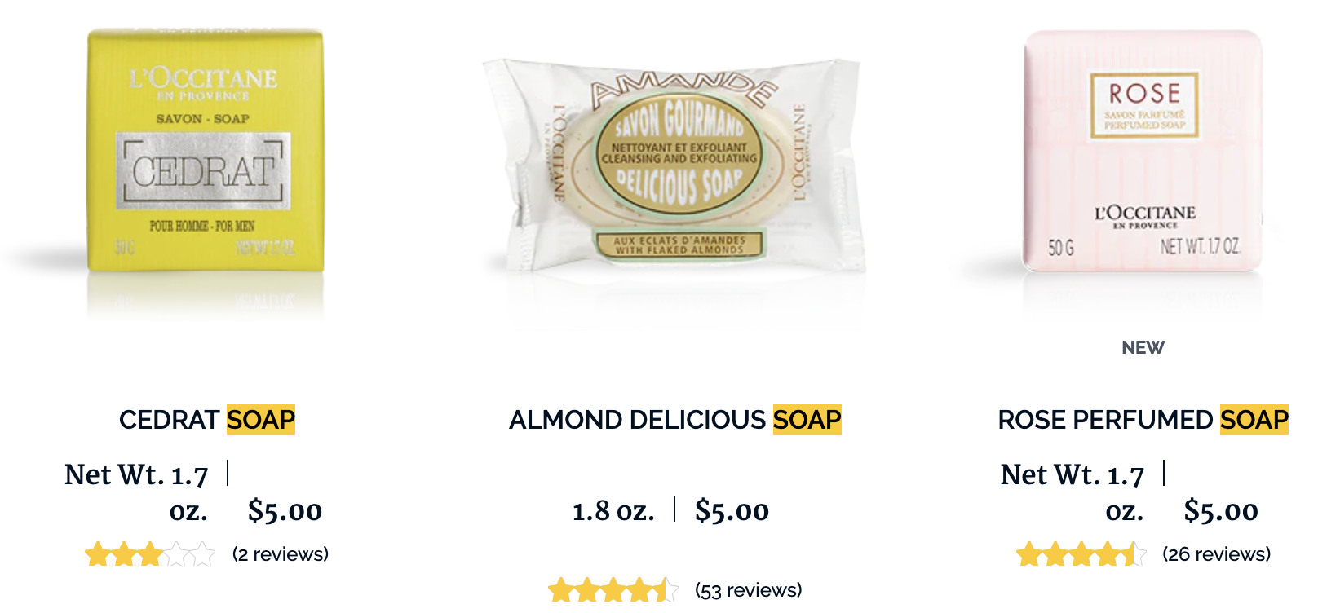Click the half-filled star of Almond soap rating
1318x613 pixels.
coord(666,590)
